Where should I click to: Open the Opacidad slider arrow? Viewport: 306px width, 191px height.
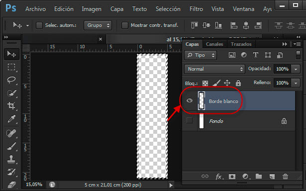(x=296, y=69)
